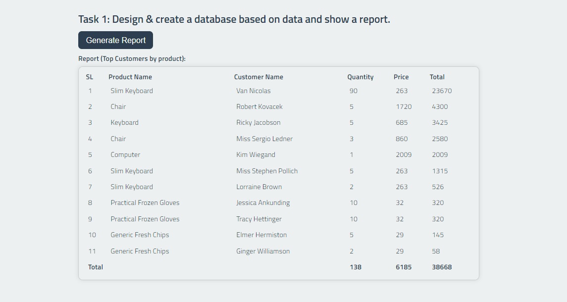Click the Total column header
The image size is (567, 302).
[437, 77]
